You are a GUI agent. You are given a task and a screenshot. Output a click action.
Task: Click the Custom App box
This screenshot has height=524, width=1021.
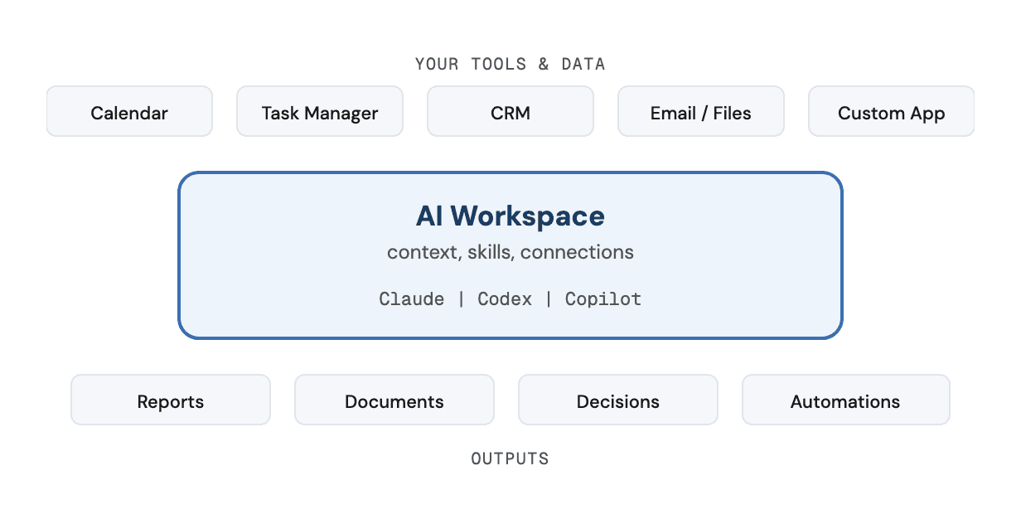click(x=892, y=111)
